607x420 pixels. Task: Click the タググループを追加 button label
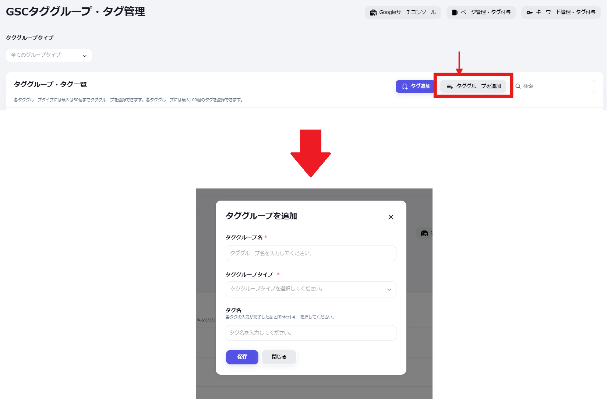[479, 86]
